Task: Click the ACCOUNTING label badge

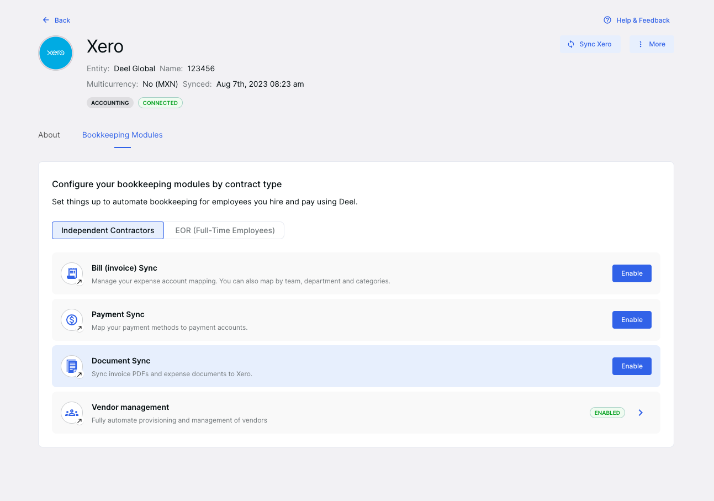Action: pos(110,103)
